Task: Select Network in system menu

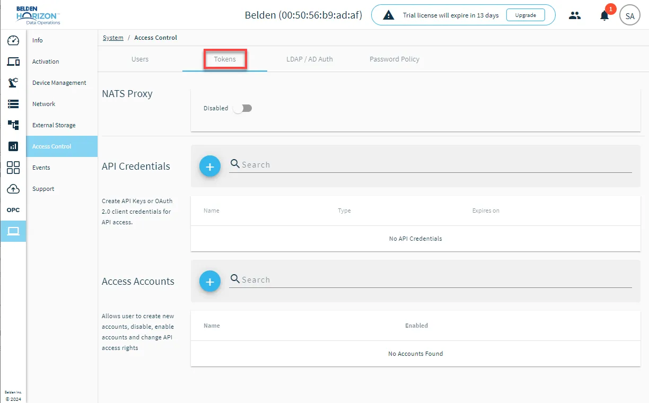Action: click(62, 104)
